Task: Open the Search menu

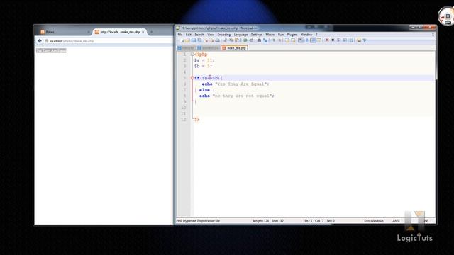Action: click(x=199, y=35)
